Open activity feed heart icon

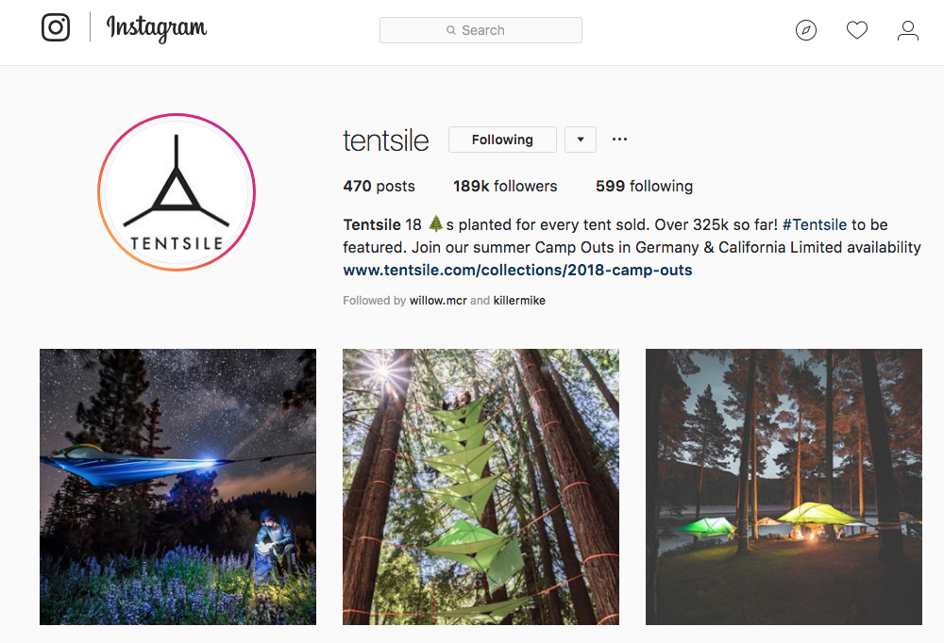click(857, 30)
